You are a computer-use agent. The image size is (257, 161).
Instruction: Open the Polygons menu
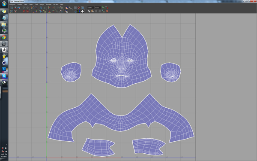(12, 4)
